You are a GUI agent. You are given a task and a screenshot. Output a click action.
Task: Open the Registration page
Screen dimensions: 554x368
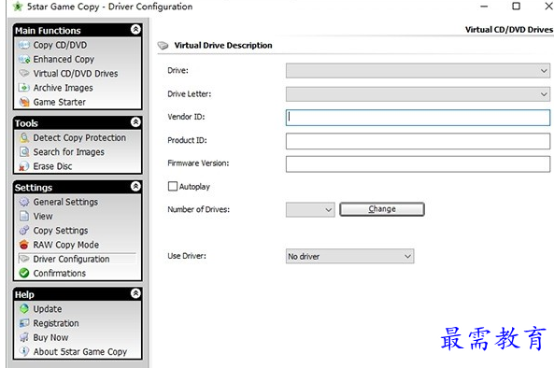tap(56, 323)
